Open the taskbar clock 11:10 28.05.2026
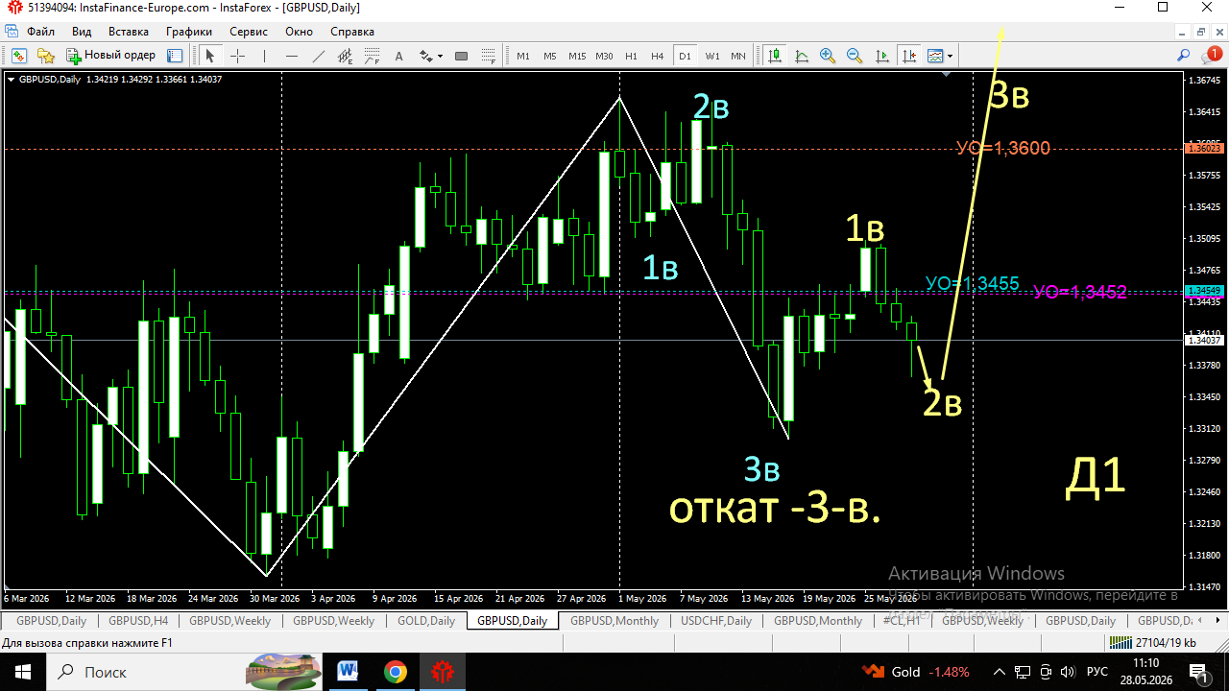Viewport: 1229px width, 691px height. (x=1145, y=672)
